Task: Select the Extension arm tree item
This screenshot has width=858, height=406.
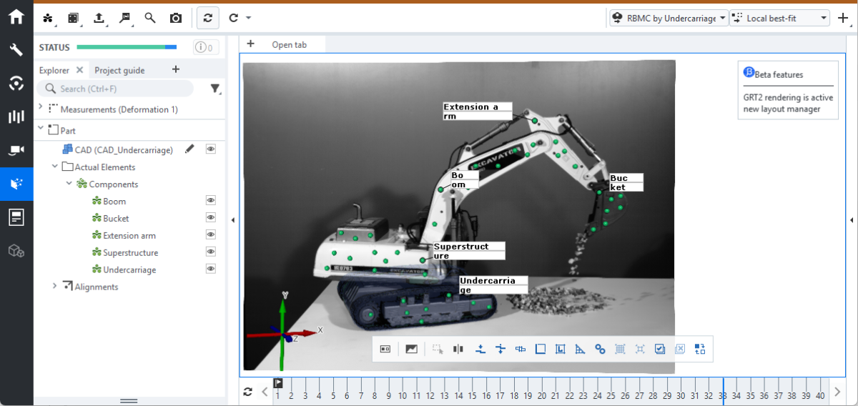Action: [x=129, y=235]
